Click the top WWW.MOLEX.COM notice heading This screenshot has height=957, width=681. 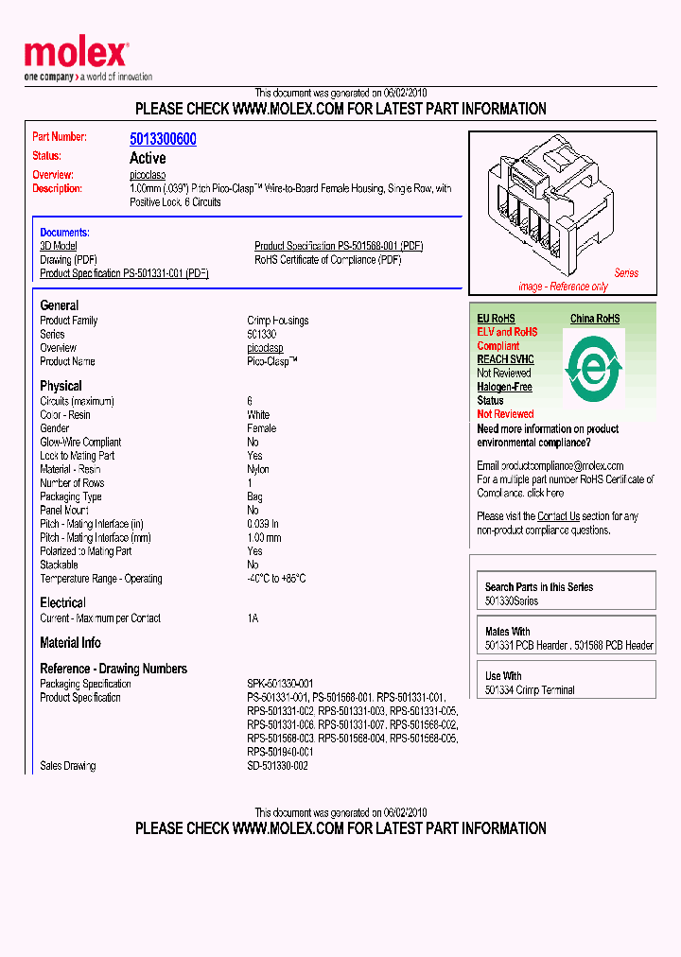[340, 110]
